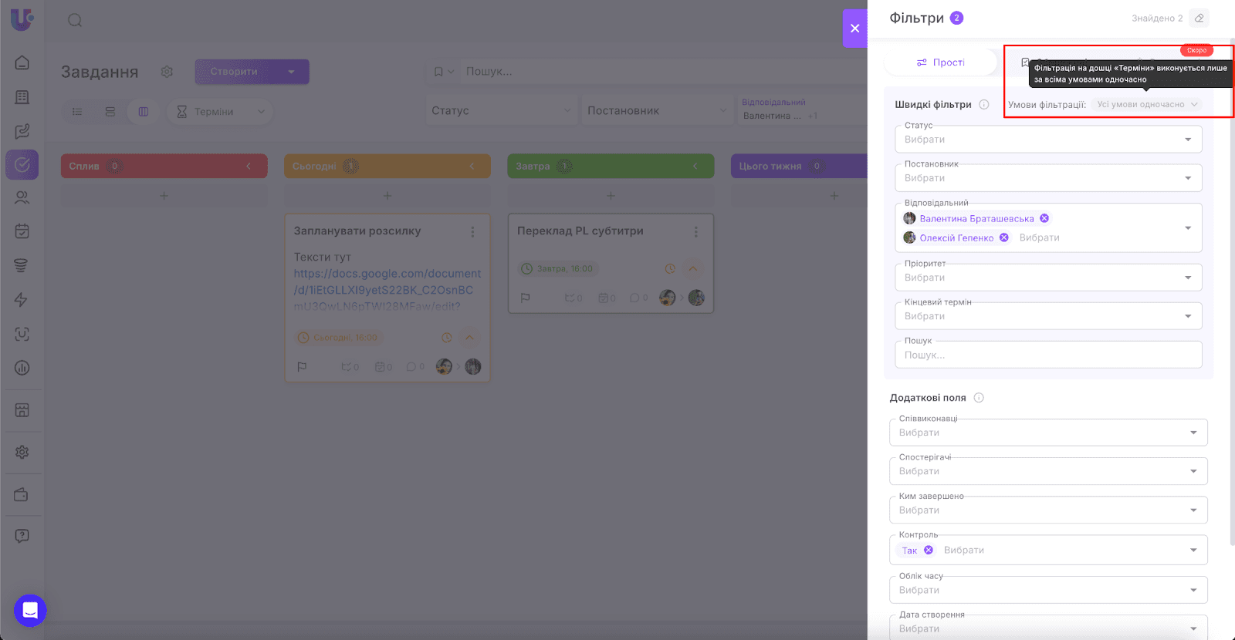Viewport: 1235px width, 640px height.
Task: Click info icon next to Швидкі фільтри
Action: pyautogui.click(x=984, y=105)
